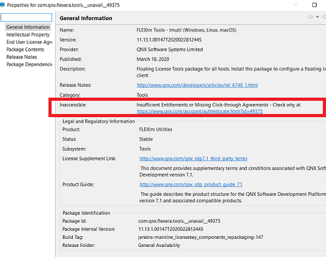Click provider QNX Software Systems Limited
This screenshot has width=326, height=257.
click(169, 50)
